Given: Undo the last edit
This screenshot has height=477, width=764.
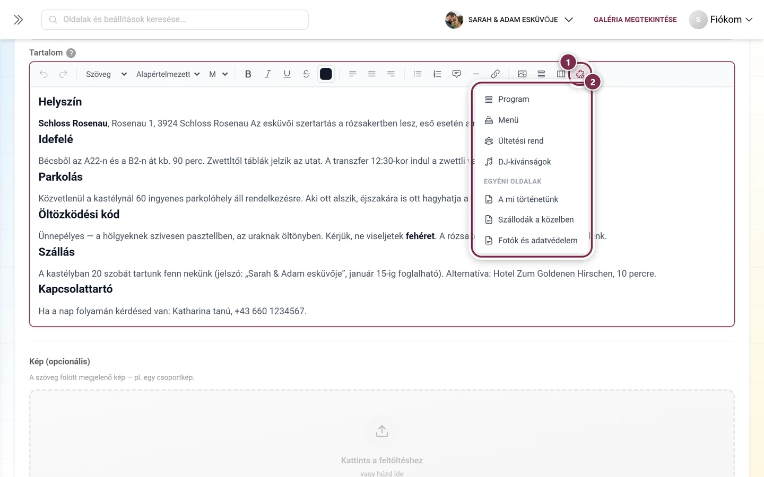Looking at the screenshot, I should (44, 74).
